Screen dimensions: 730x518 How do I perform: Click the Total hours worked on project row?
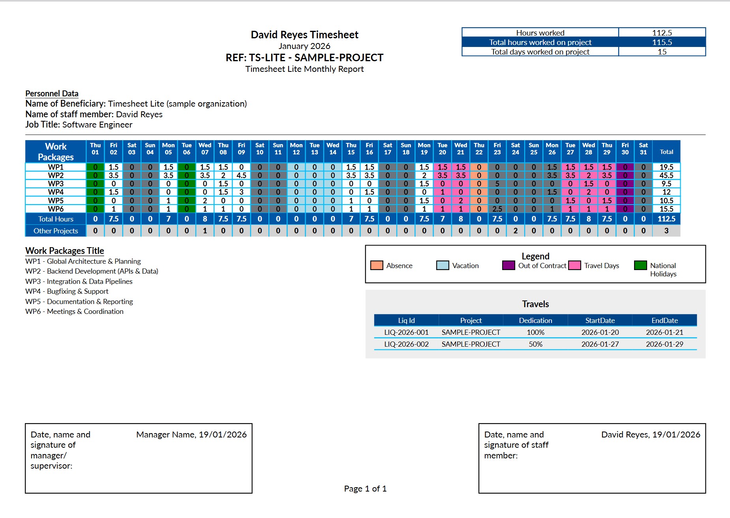tap(540, 42)
